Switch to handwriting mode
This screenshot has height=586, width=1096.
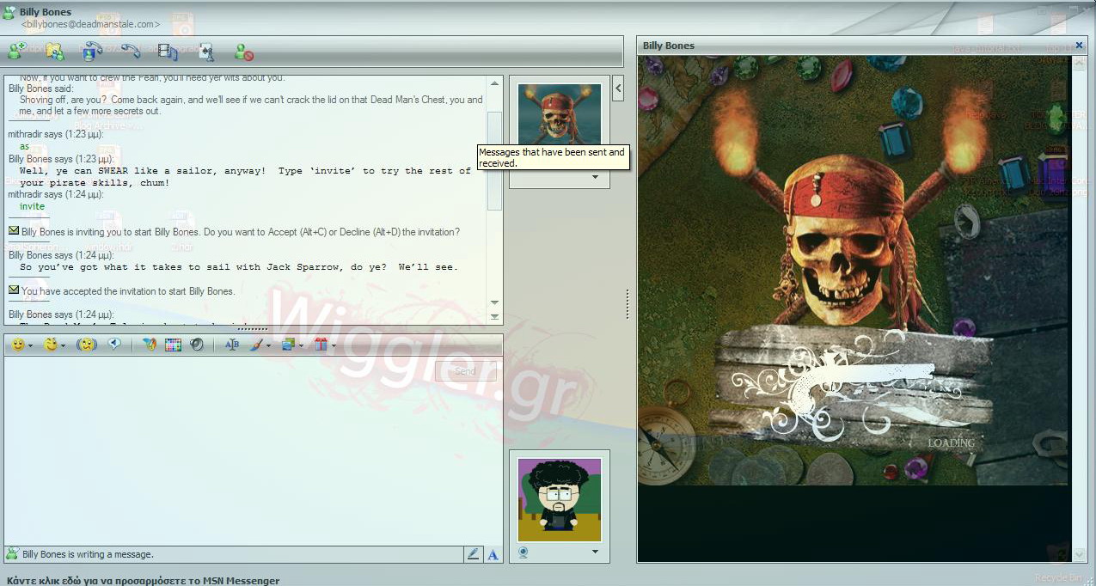473,554
